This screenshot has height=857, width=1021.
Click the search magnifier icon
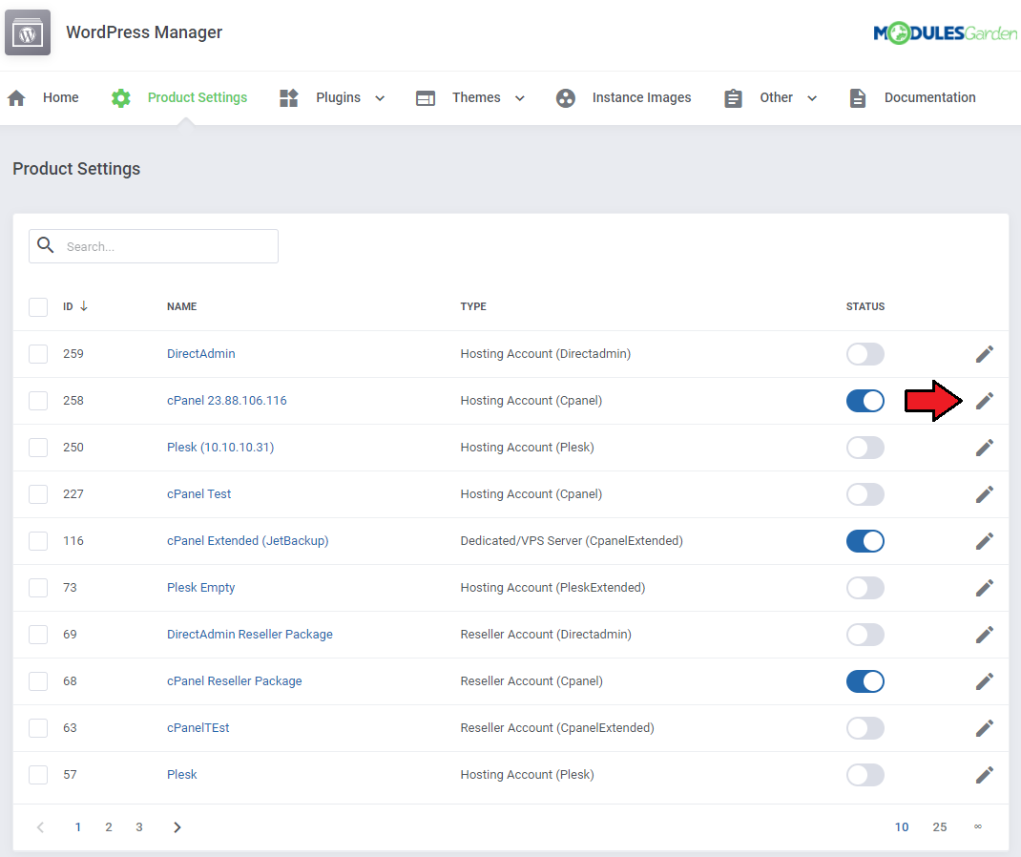pyautogui.click(x=46, y=245)
